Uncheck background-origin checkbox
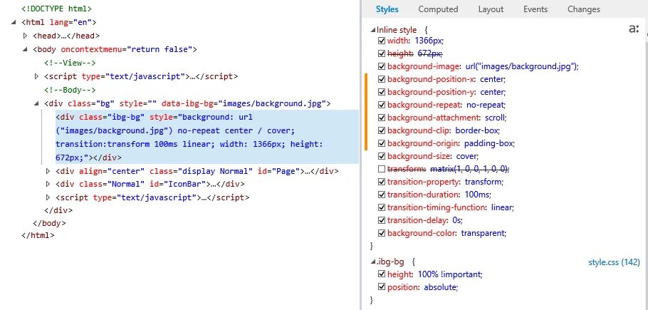 [382, 143]
